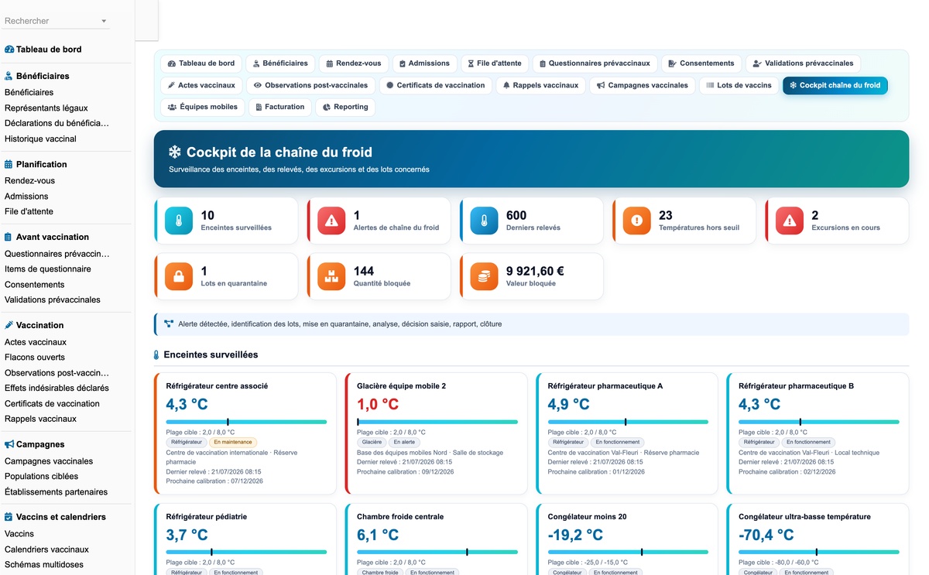
Task: Click the snowflake icon in the cockpit header
Action: pyautogui.click(x=175, y=152)
